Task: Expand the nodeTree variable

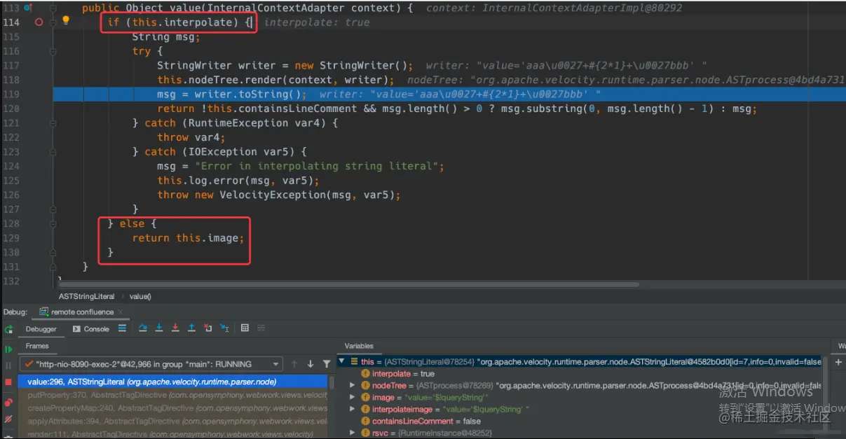Action: (353, 386)
